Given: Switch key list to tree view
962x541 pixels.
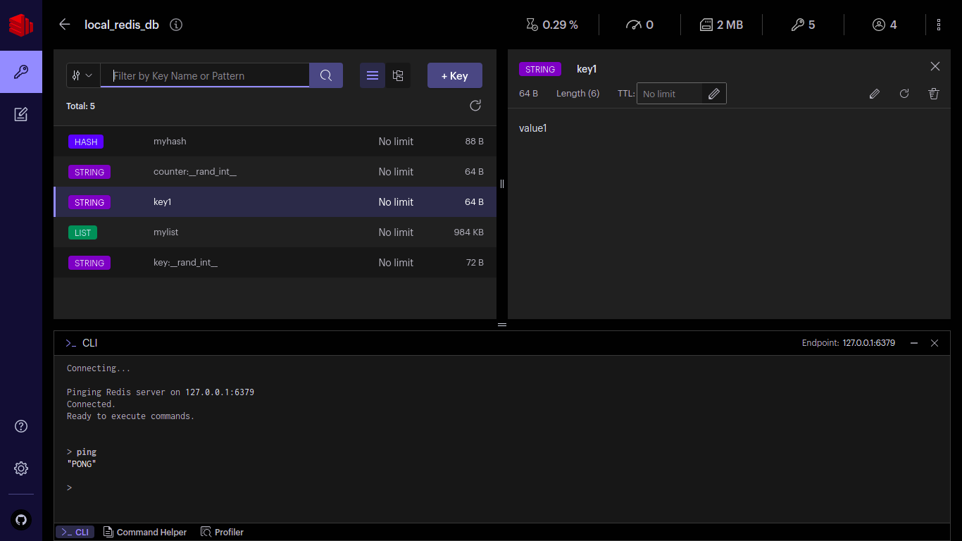Looking at the screenshot, I should (x=398, y=75).
